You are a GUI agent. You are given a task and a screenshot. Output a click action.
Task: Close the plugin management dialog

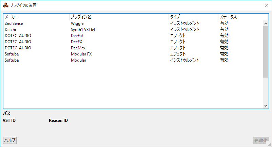click(267, 5)
